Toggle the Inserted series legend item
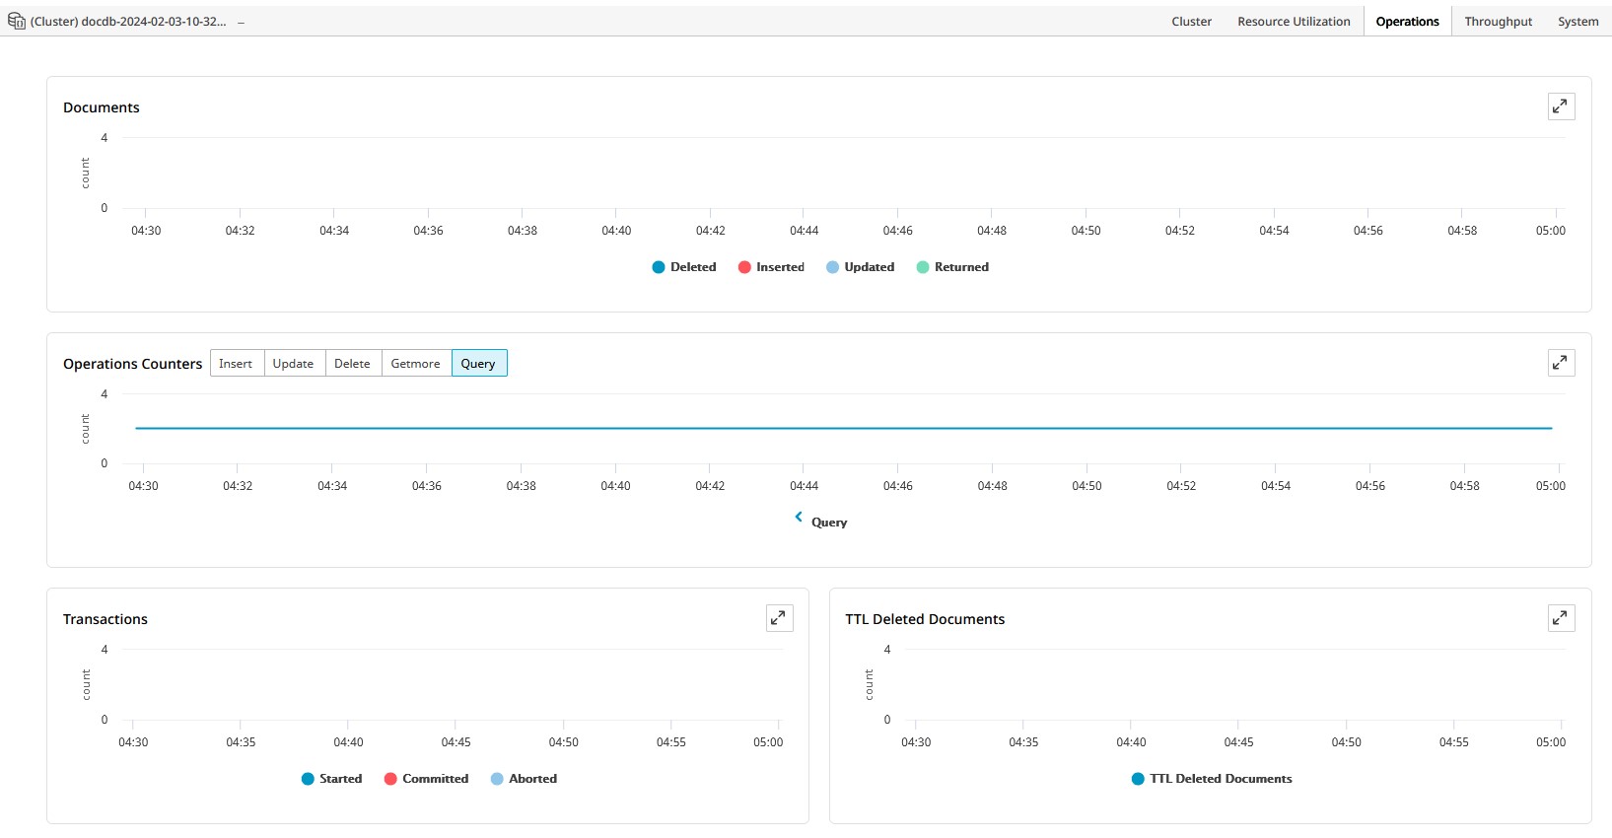This screenshot has width=1612, height=838. (x=771, y=267)
